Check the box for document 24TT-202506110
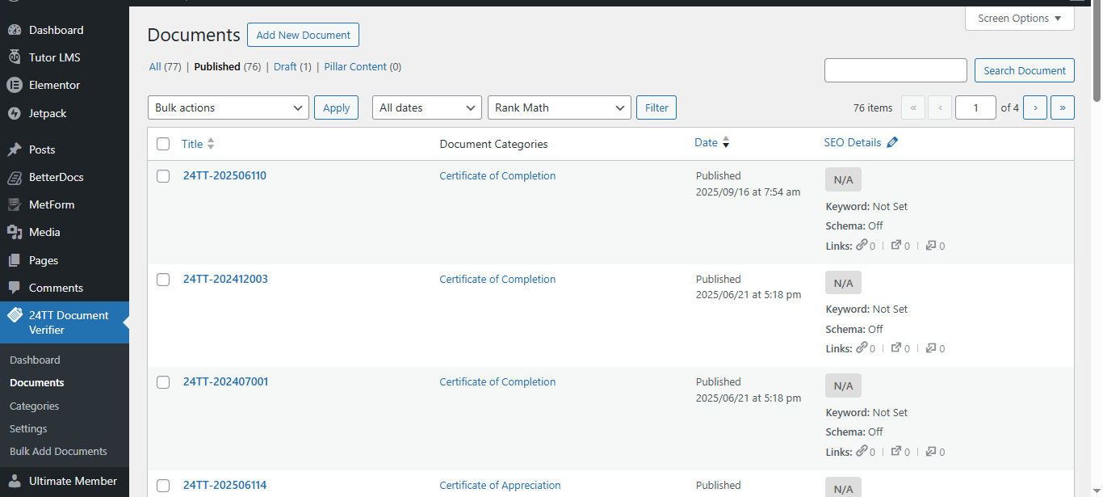This screenshot has width=1103, height=497. (163, 176)
